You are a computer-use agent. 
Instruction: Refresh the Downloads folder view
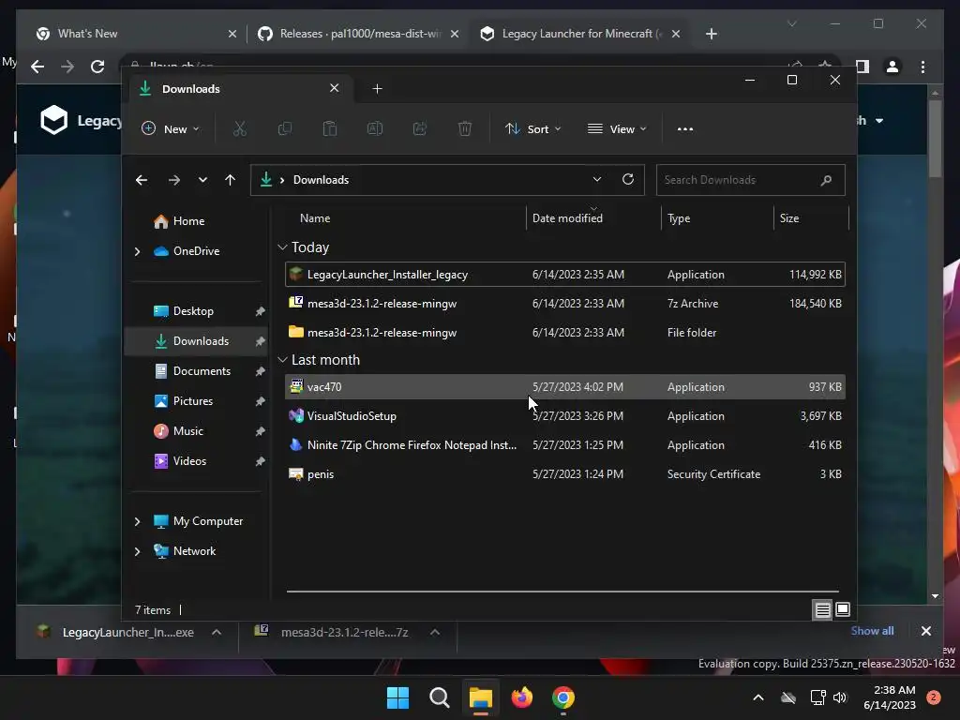pyautogui.click(x=628, y=179)
